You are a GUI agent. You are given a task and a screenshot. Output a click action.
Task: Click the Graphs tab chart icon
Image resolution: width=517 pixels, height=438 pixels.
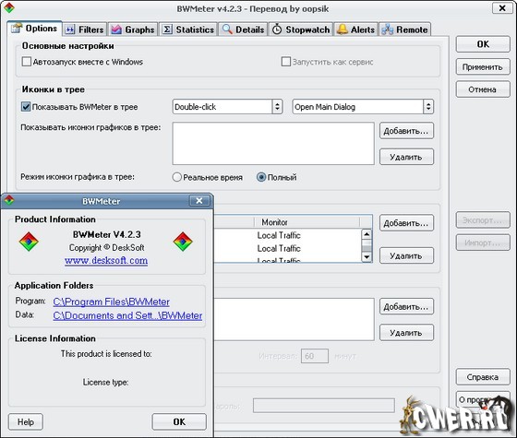(116, 30)
